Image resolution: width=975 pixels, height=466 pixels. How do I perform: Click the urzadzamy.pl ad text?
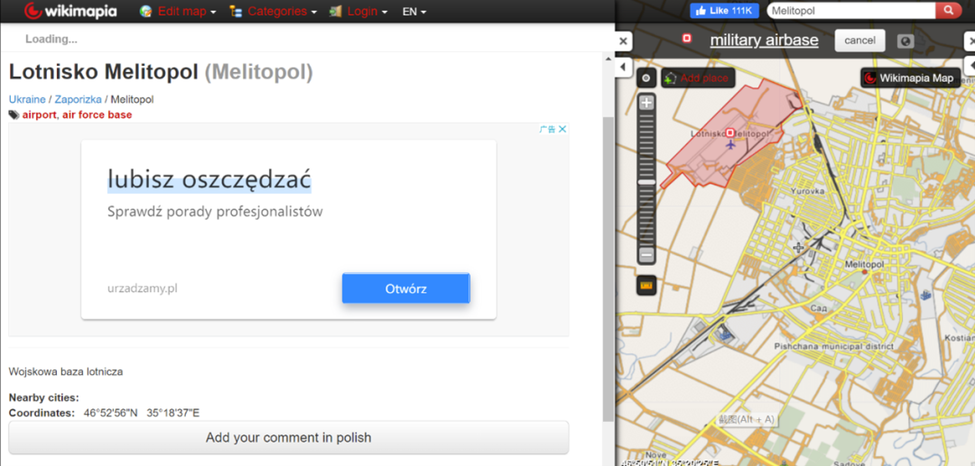click(x=143, y=288)
